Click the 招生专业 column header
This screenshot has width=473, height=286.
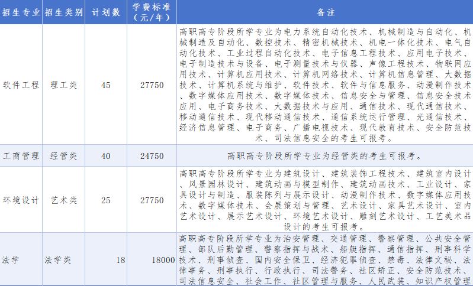pyautogui.click(x=20, y=12)
